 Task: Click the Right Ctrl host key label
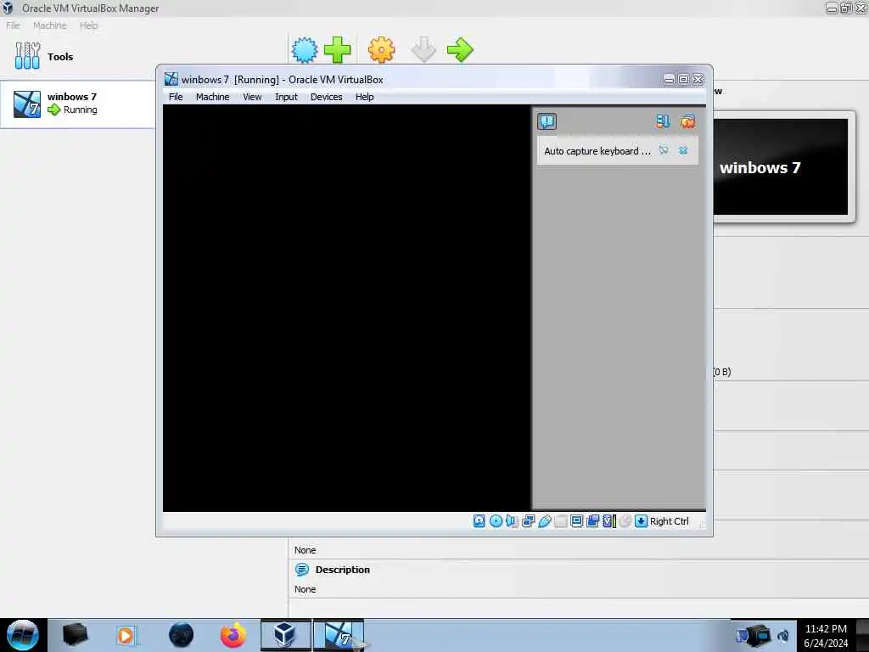click(x=669, y=521)
